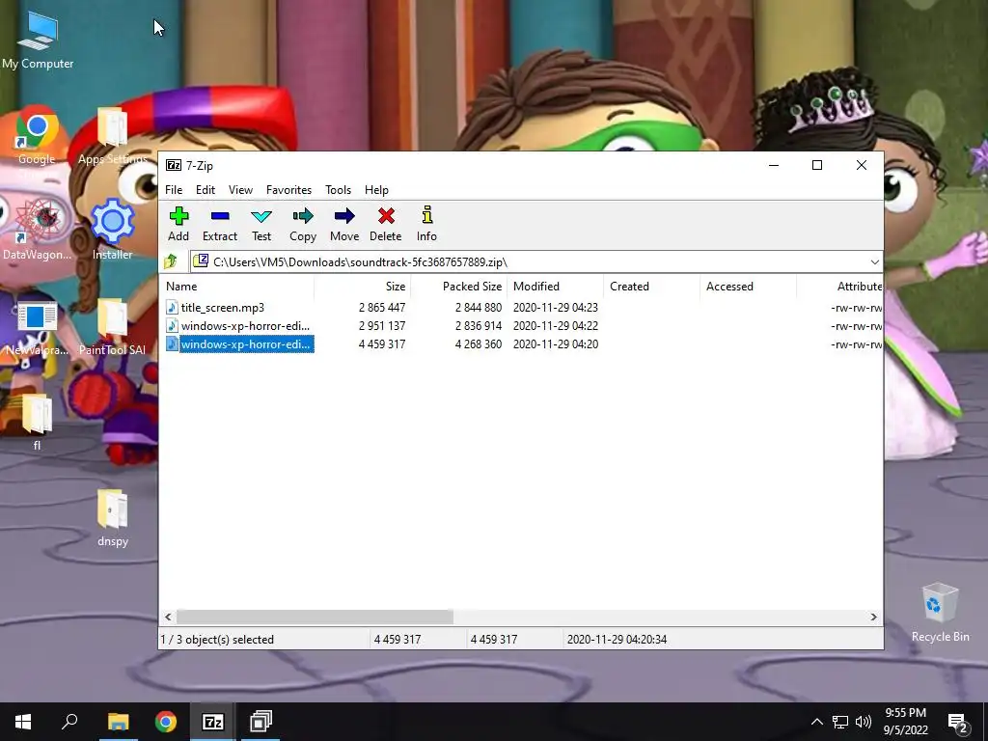Open the dnspy desktop folder
Screen dimensions: 988x741
click(113, 517)
